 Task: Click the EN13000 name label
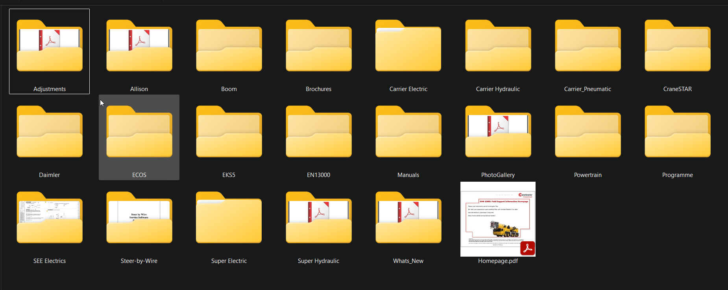[x=319, y=175]
